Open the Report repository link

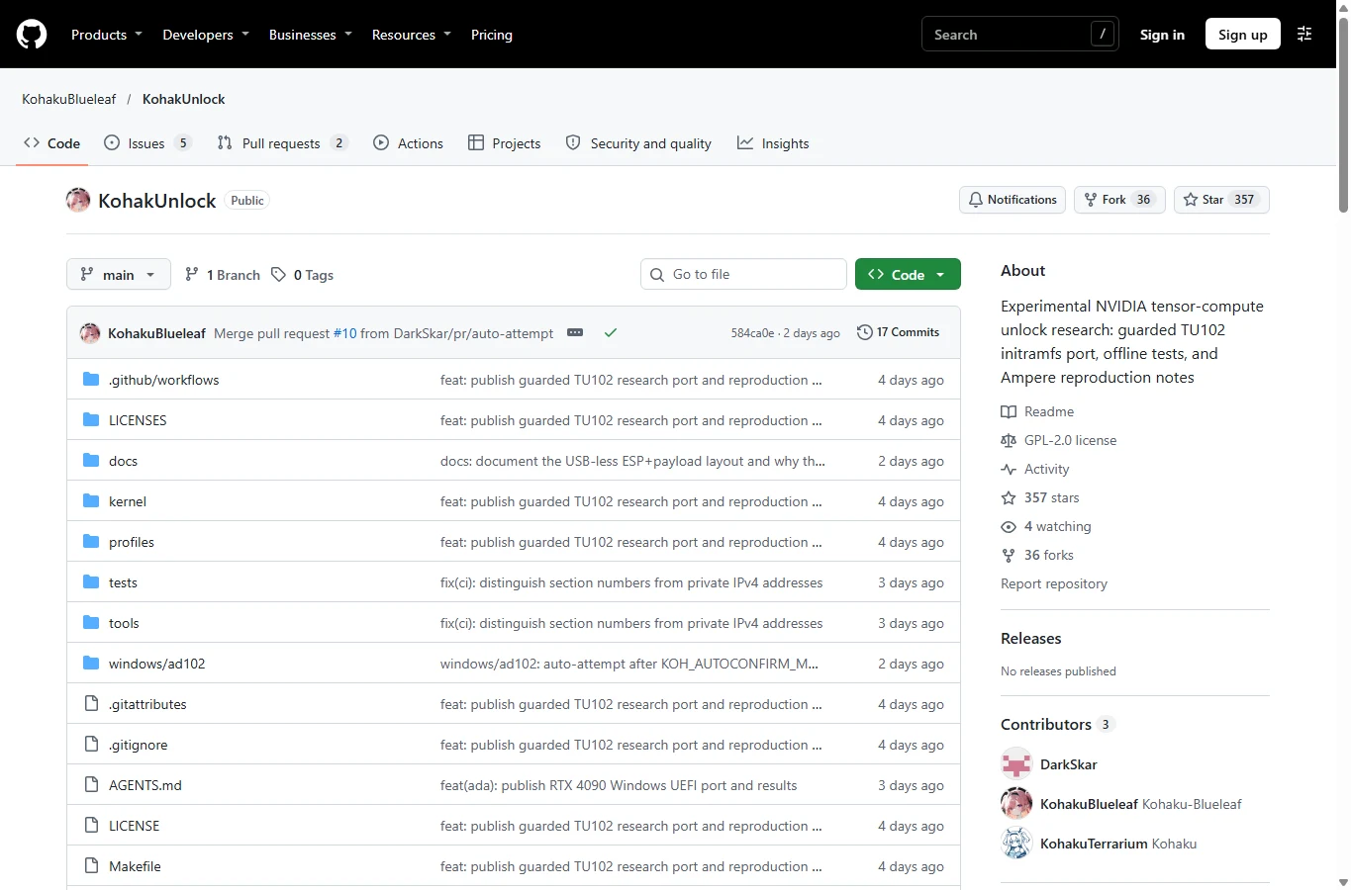tap(1054, 583)
